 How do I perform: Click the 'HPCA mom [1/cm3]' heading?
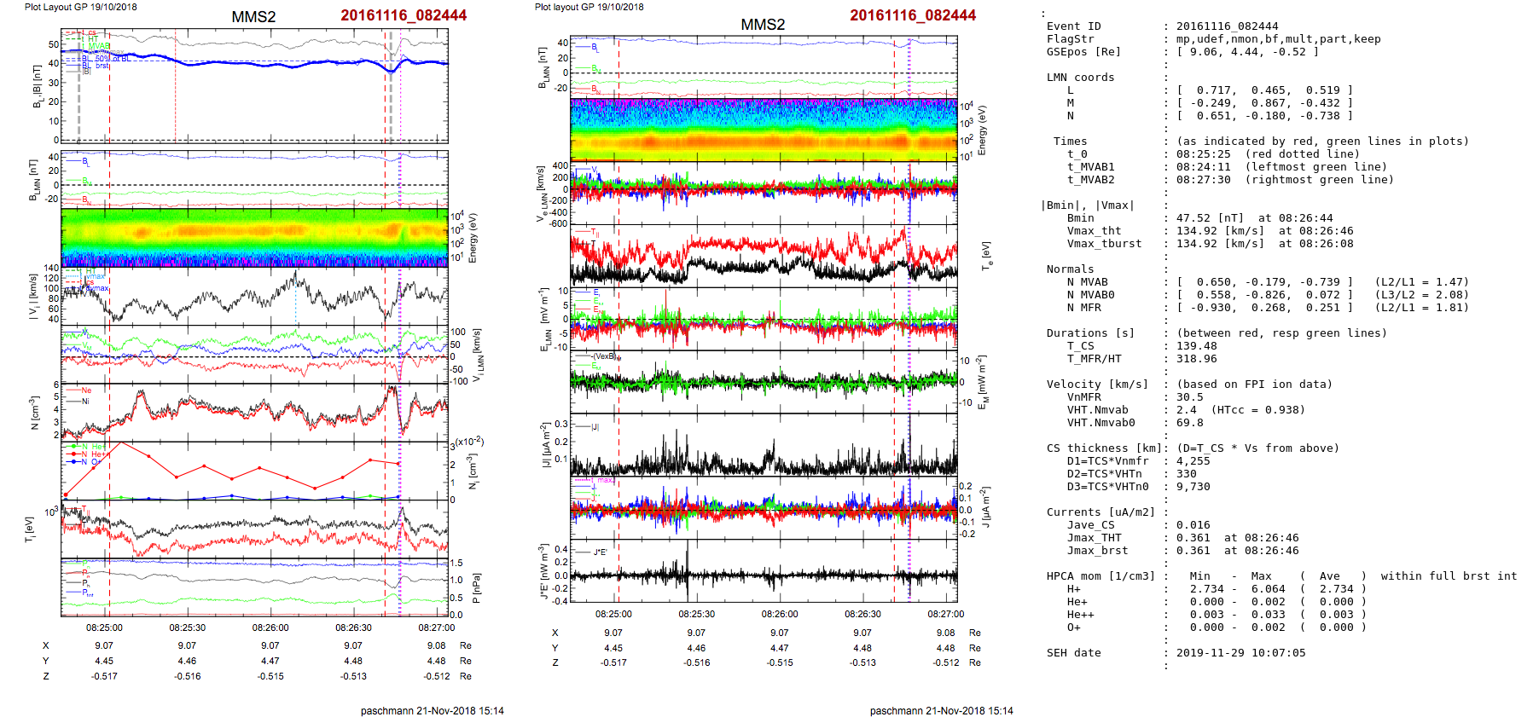tap(1101, 576)
